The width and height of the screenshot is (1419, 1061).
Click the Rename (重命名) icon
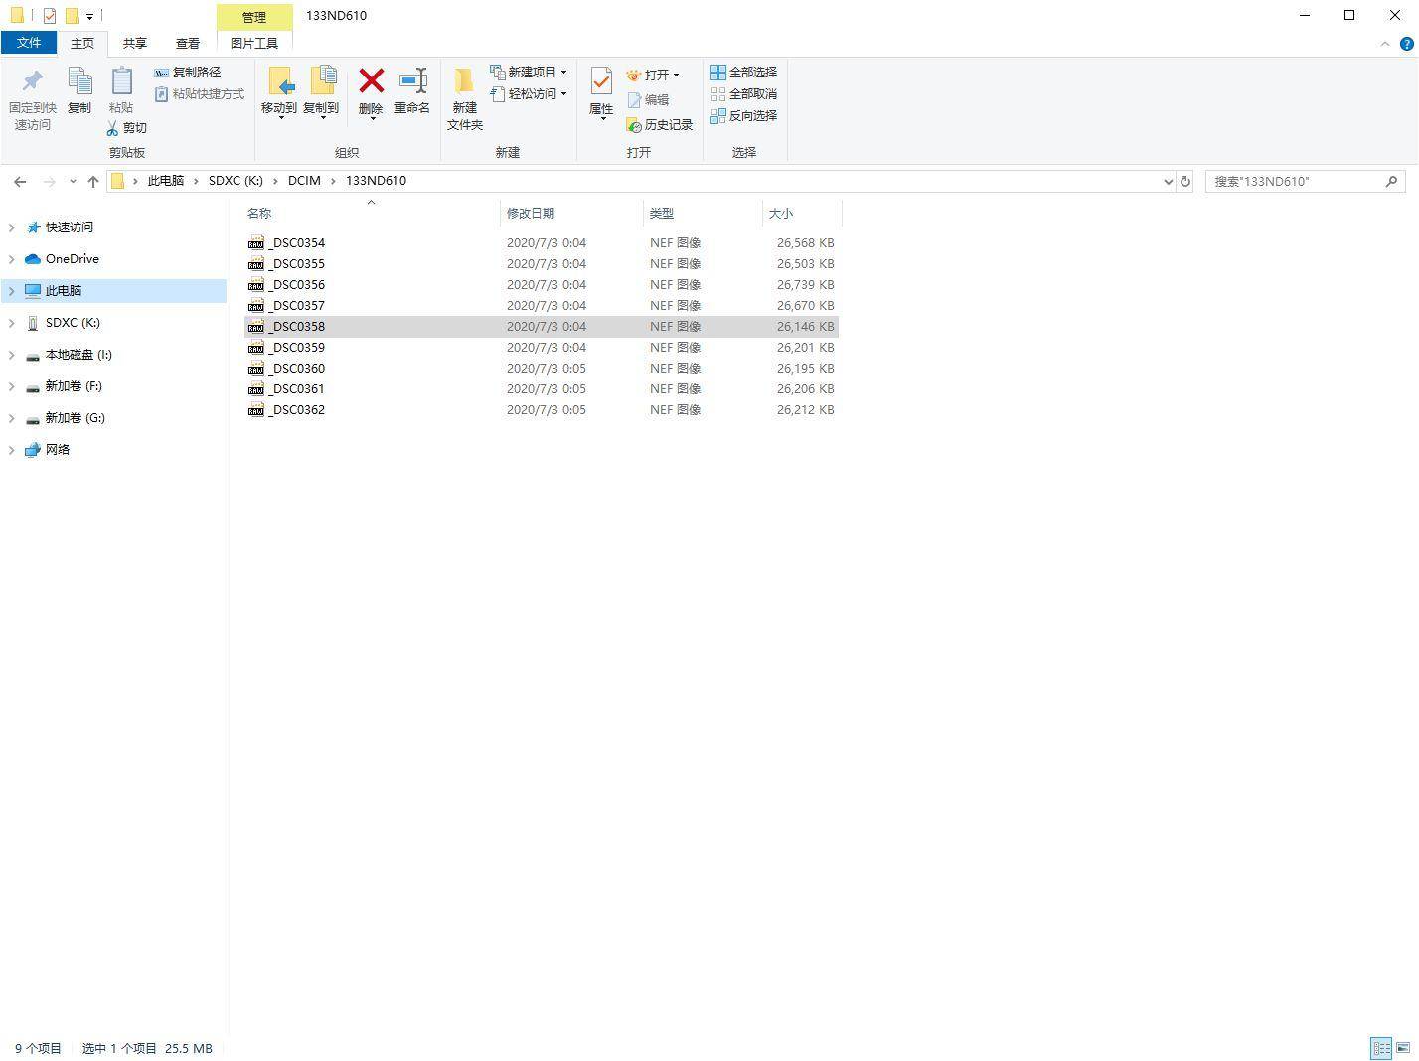(412, 81)
